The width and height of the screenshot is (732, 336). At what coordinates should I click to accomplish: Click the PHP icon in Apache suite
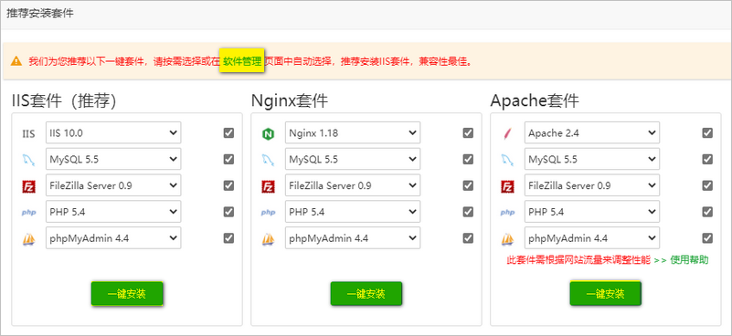[x=507, y=213]
